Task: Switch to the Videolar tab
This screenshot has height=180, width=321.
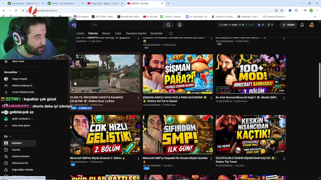Action: (x=93, y=33)
